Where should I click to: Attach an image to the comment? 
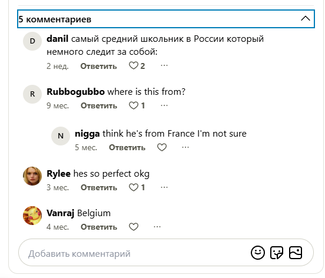[296, 253]
